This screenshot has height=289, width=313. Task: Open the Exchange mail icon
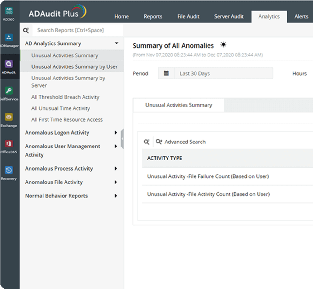[x=9, y=118]
